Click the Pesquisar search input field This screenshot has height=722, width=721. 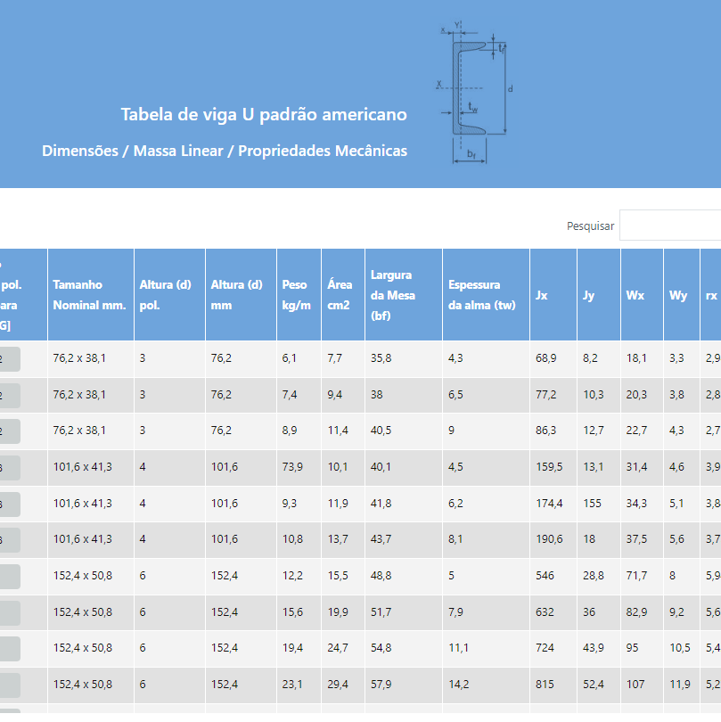670,226
